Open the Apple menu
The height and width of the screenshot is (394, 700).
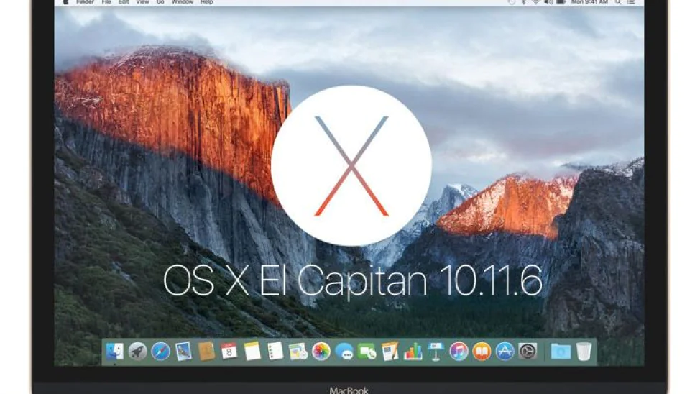coord(65,1)
